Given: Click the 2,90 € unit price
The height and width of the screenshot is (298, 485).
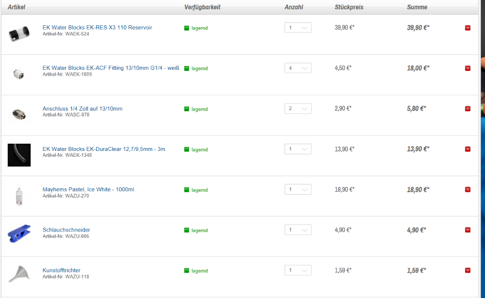Looking at the screenshot, I should (x=343, y=108).
